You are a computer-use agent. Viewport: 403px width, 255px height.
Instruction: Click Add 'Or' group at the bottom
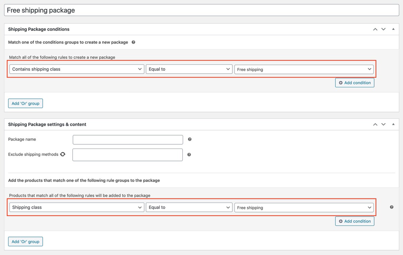tap(25, 241)
